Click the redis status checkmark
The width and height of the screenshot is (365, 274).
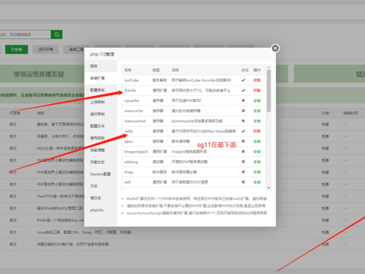click(243, 131)
